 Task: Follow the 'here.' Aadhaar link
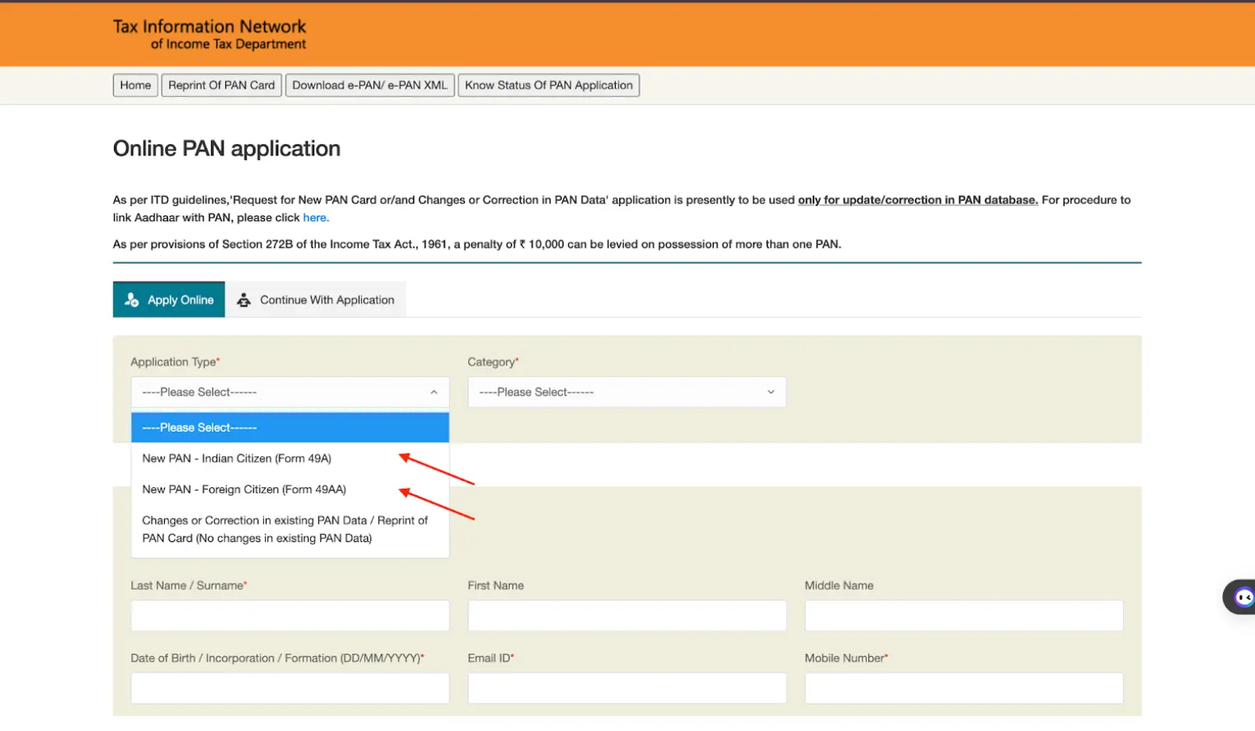click(316, 218)
